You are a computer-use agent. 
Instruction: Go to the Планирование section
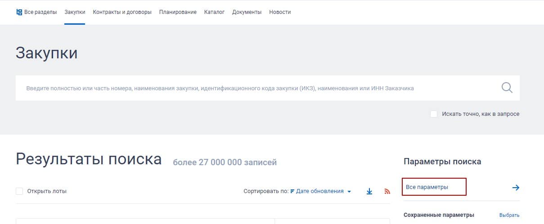tap(178, 12)
